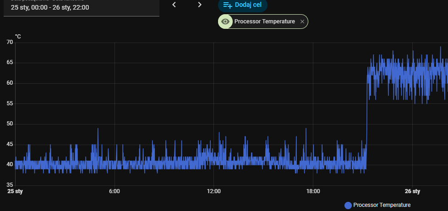448x211 pixels.
Task: Click the blue legend color dot
Action: pos(348,206)
